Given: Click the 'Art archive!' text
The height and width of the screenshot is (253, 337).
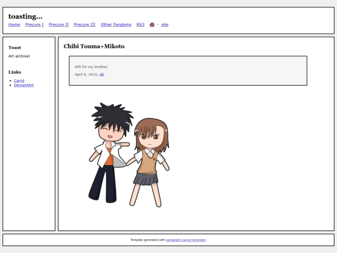Looking at the screenshot, I should point(19,56).
